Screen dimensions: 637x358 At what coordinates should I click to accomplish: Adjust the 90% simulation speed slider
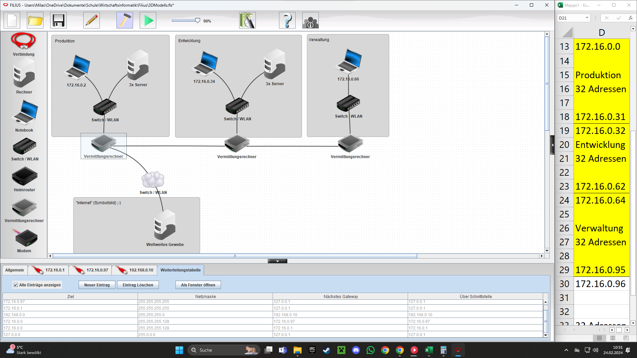(x=197, y=21)
